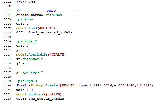Click 'wait 100' on line 0021
164x109 pixels.
point(24,90)
